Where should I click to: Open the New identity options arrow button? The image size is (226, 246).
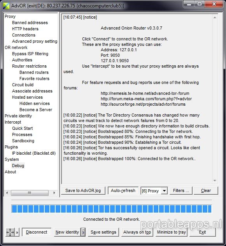[83, 232]
